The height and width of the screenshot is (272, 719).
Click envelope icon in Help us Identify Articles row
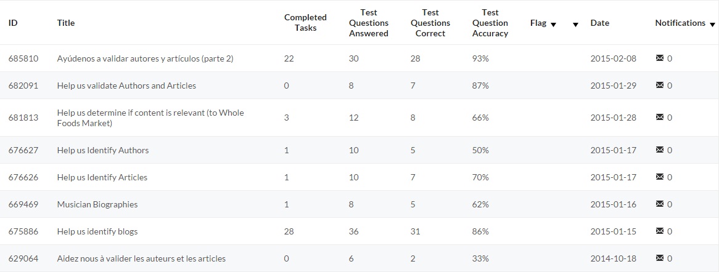(x=660, y=177)
